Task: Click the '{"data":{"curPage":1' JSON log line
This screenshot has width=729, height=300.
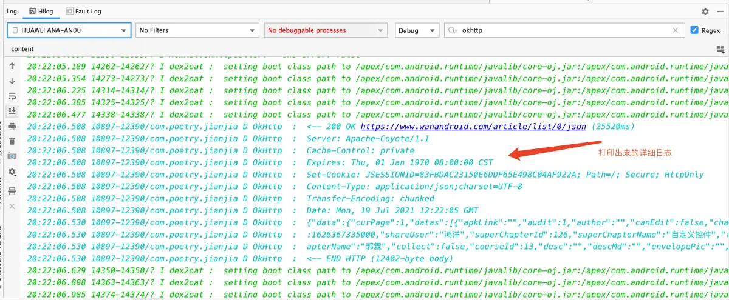Action: [x=377, y=223]
